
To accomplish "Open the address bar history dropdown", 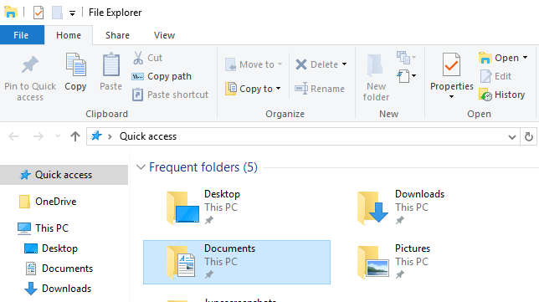I will point(512,136).
